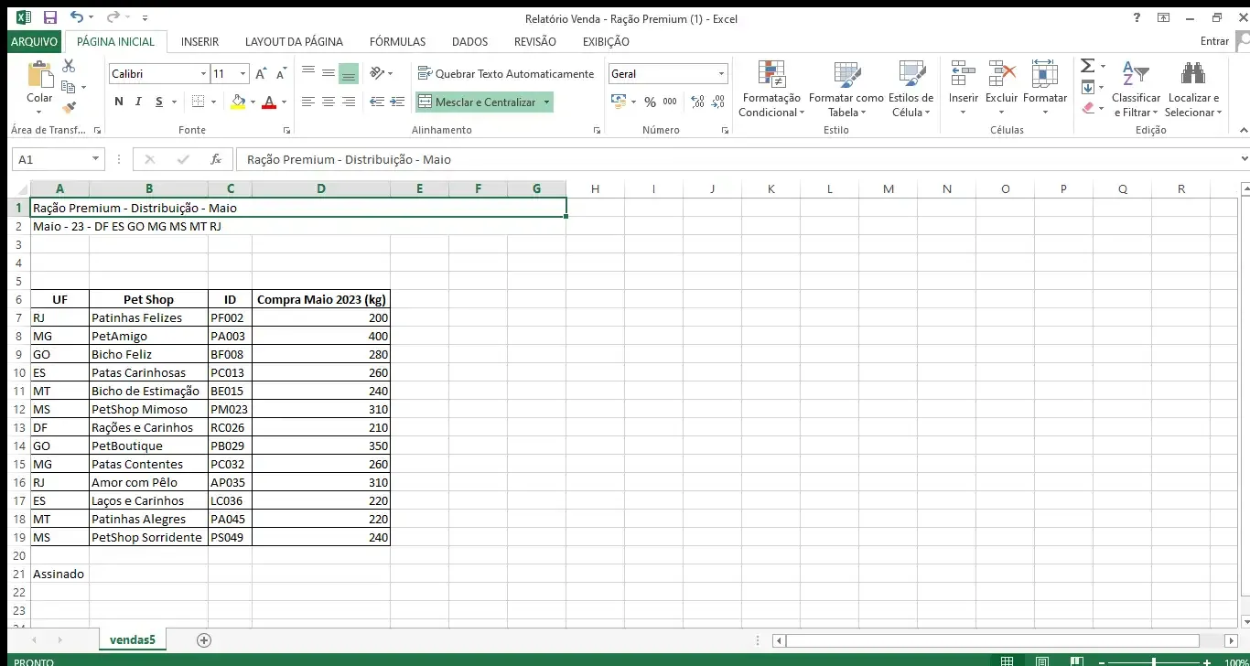This screenshot has width=1250, height=666.
Task: Click the Save floppy disk icon
Action: 49,17
